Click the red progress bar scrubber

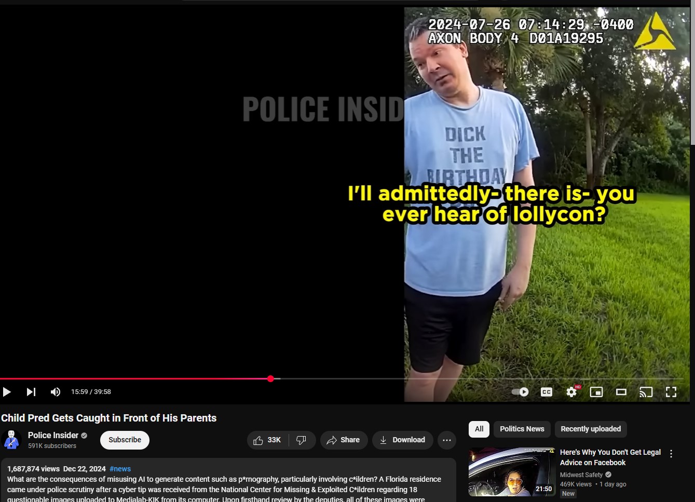click(270, 379)
